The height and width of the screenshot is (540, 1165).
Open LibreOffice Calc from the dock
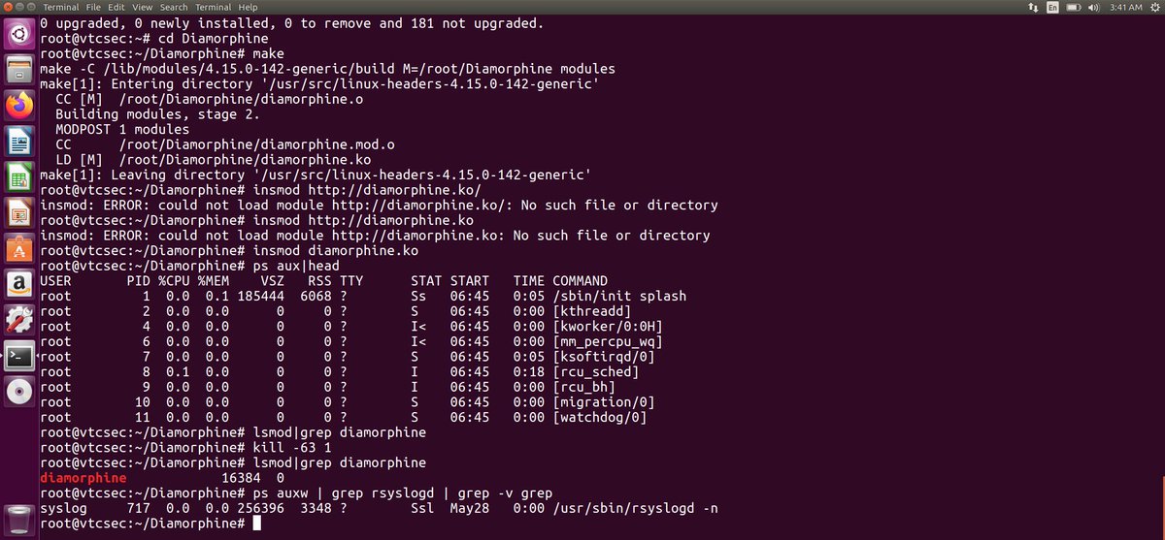tap(19, 177)
